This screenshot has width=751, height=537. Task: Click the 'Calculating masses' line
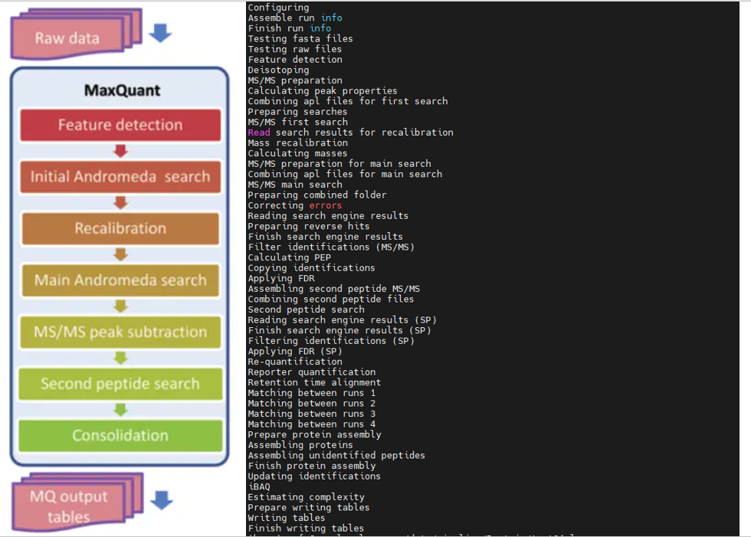coord(297,153)
